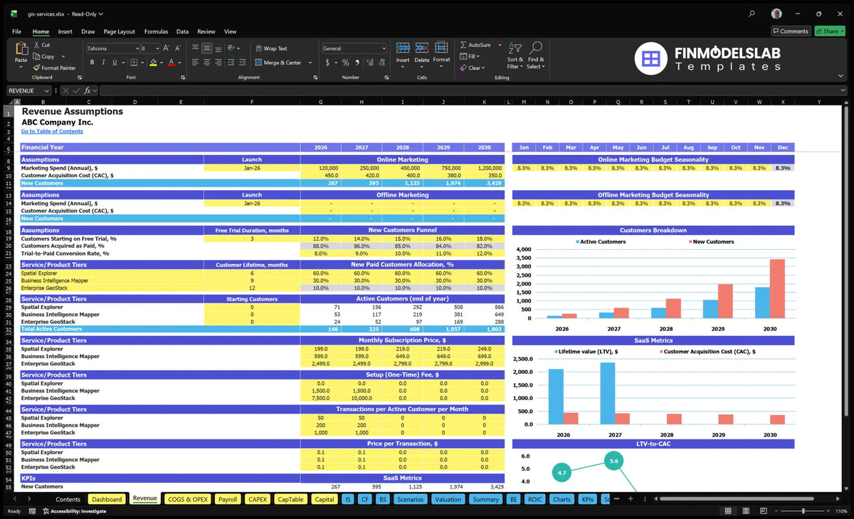
Task: Open Sort & Filter
Action: coord(515,55)
